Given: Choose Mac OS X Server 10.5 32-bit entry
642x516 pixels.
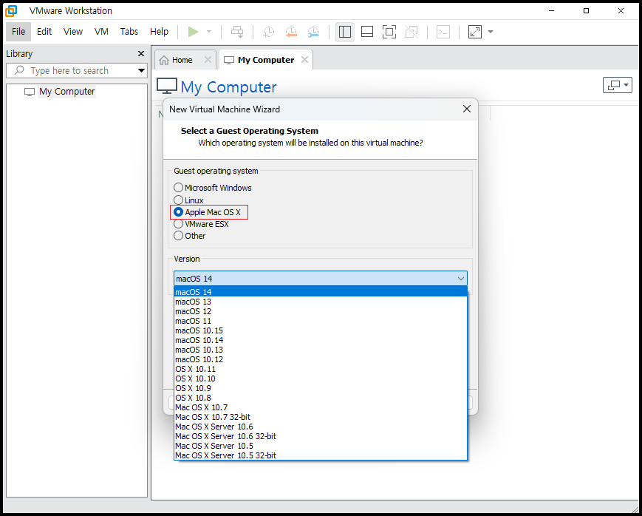Looking at the screenshot, I should point(321,455).
